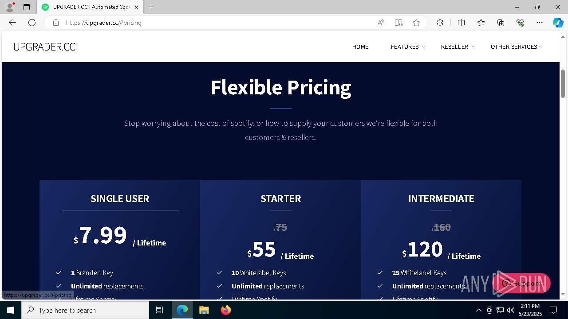
Task: Open browser Extensions icon
Action: click(440, 23)
